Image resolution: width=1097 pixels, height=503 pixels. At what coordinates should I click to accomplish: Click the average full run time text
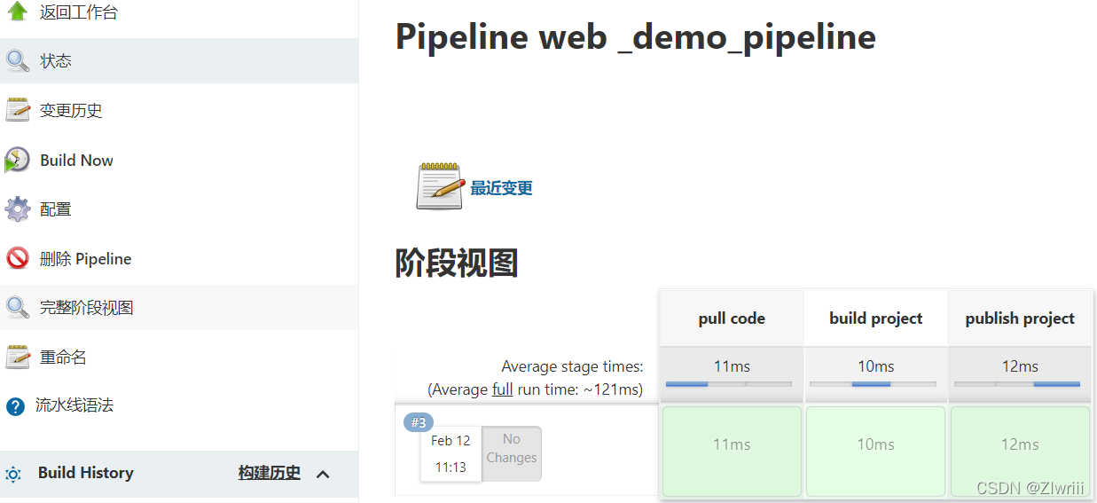[x=535, y=389]
